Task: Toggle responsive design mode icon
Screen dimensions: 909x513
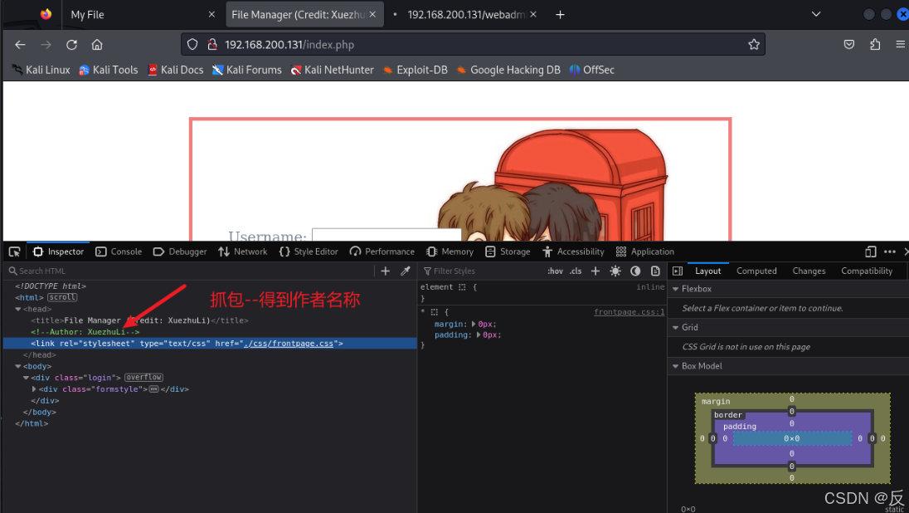Action: (x=870, y=252)
